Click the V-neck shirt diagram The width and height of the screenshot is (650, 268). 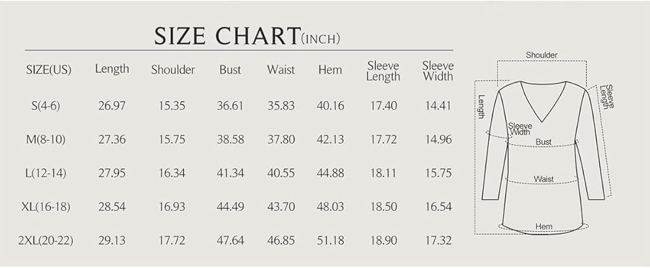(x=543, y=157)
